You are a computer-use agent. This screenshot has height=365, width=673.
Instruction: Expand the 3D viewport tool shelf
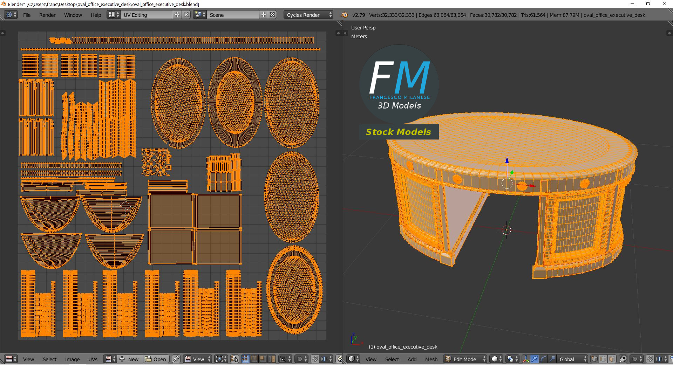(x=345, y=33)
